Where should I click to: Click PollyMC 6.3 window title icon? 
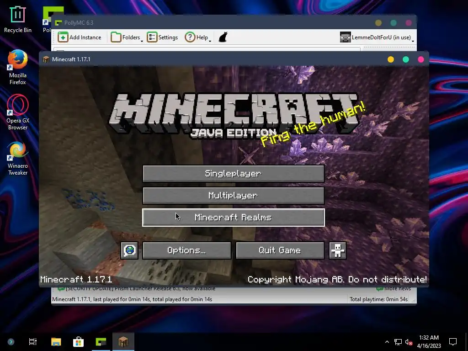click(x=58, y=23)
